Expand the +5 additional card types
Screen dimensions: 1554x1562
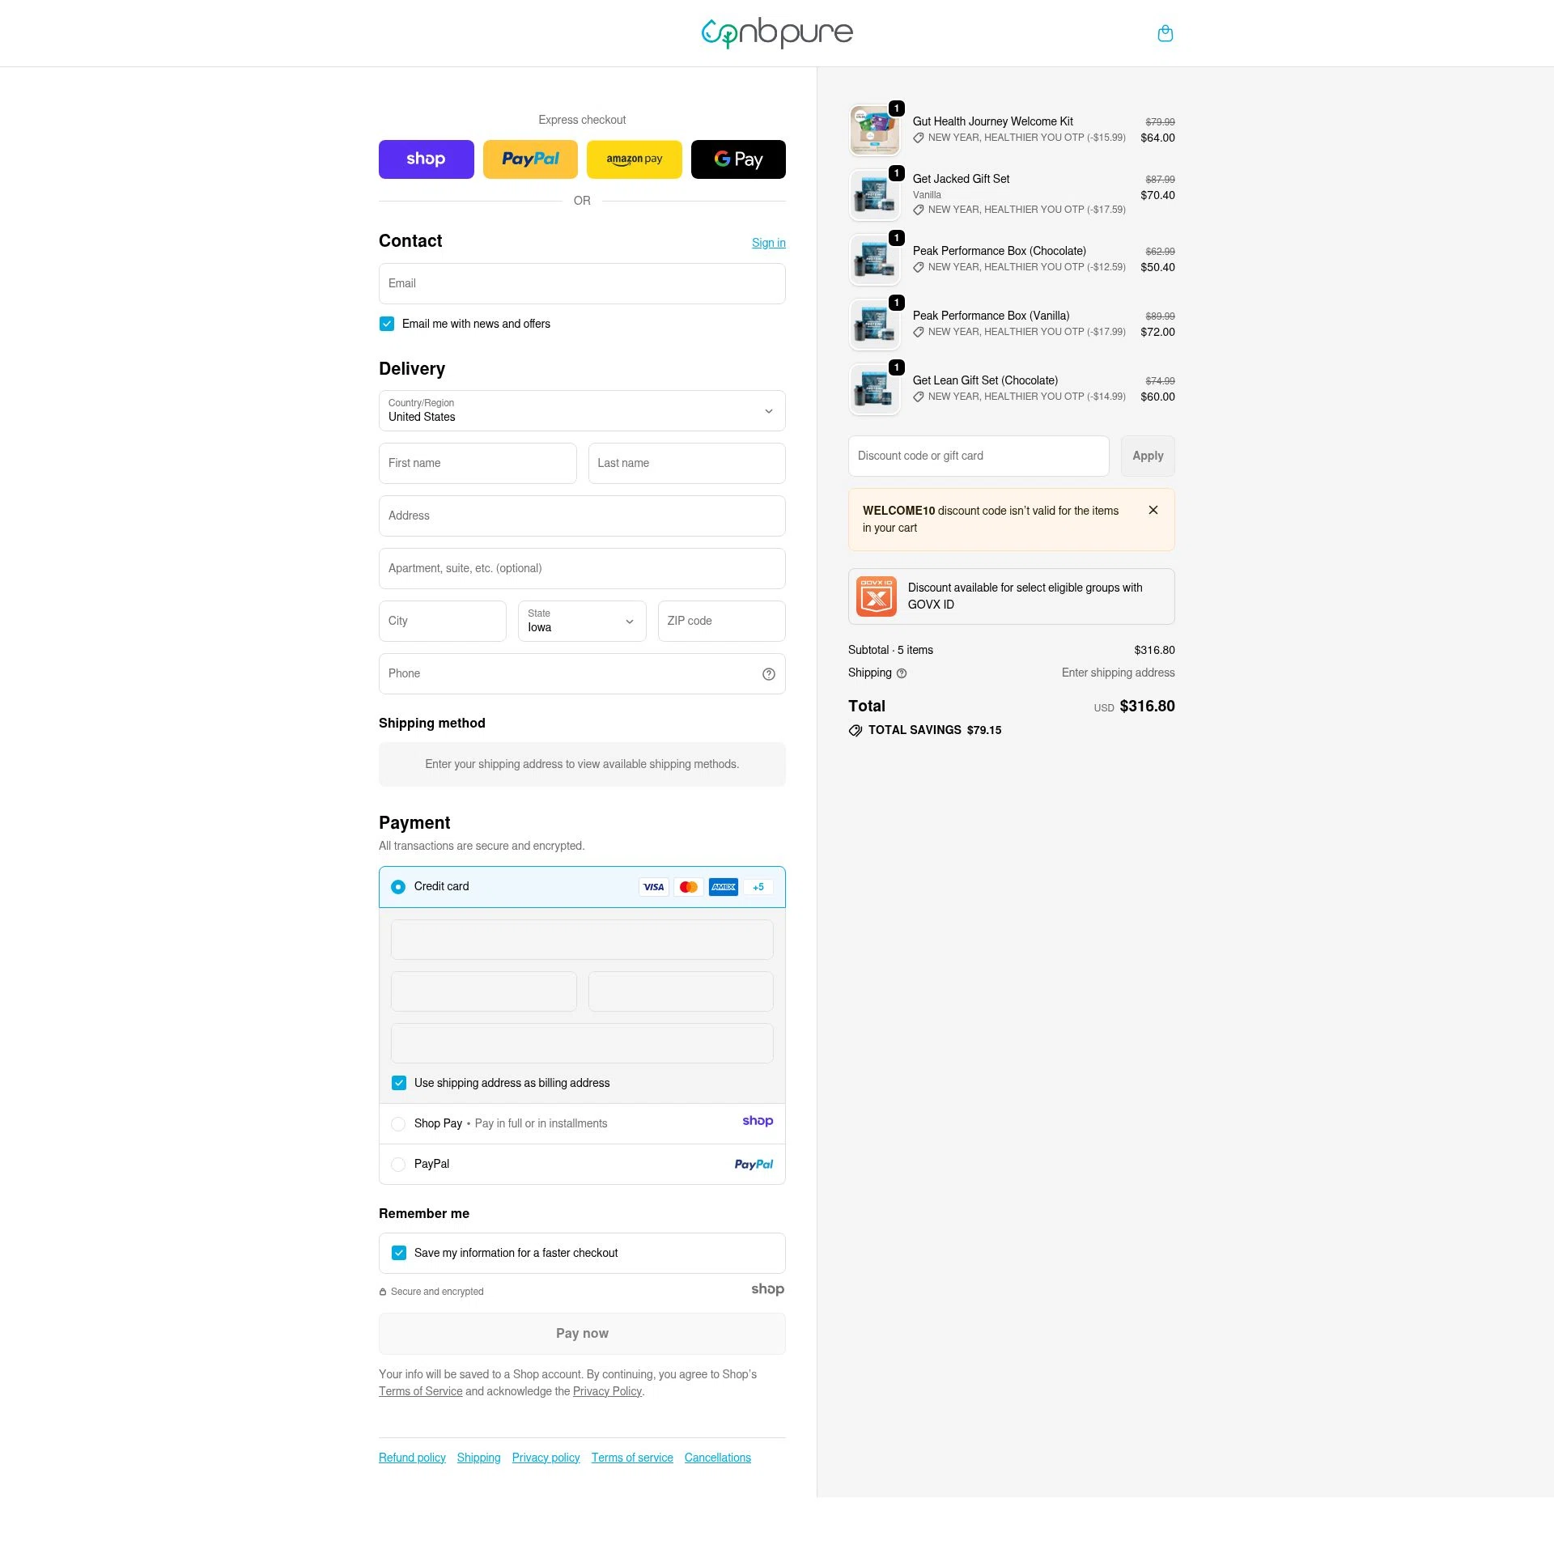(758, 887)
